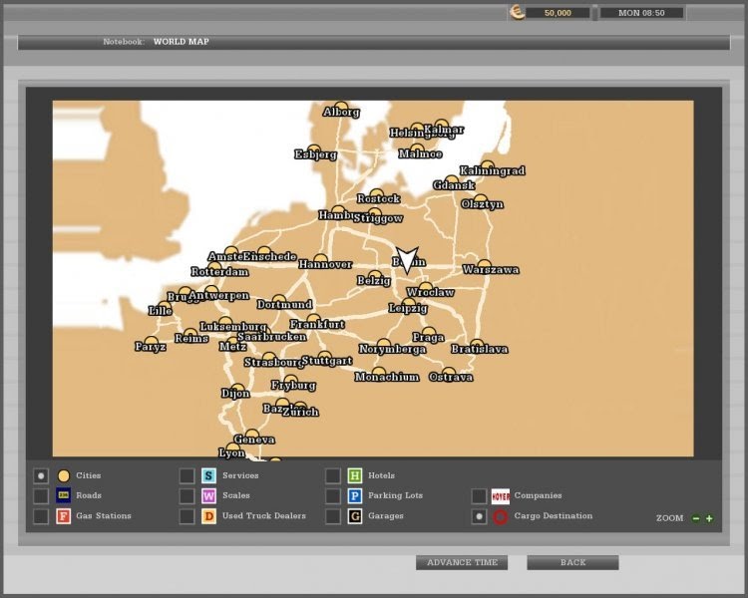Click the Back button
This screenshot has height=598, width=748.
(x=572, y=563)
